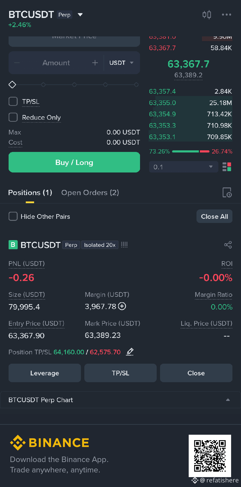Enable the TP/SL checkbox
The width and height of the screenshot is (241, 487).
(13, 101)
